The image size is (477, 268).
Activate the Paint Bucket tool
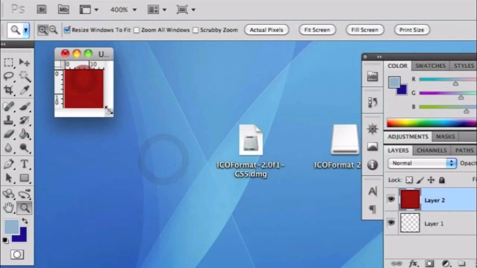[25, 134]
